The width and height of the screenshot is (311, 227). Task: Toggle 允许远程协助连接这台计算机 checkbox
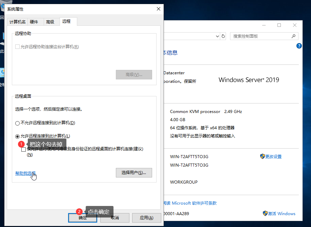coord(18,47)
